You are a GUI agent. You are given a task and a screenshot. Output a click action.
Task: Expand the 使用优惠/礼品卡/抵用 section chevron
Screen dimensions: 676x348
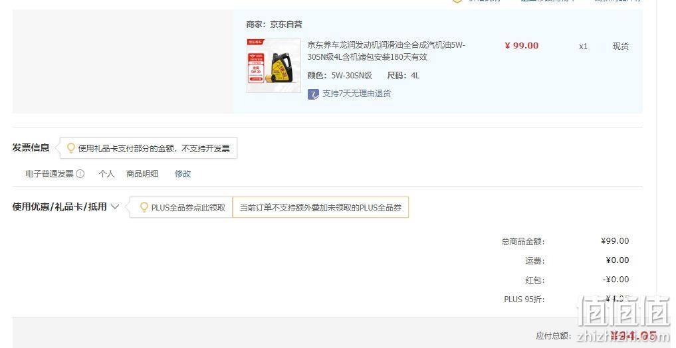(x=115, y=207)
